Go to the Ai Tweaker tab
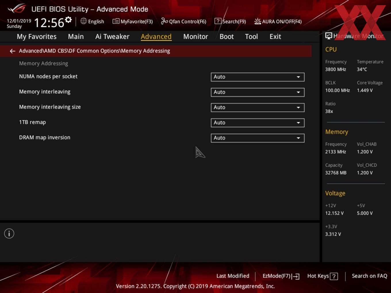Viewport: 391px width, 293px height. pos(112,36)
